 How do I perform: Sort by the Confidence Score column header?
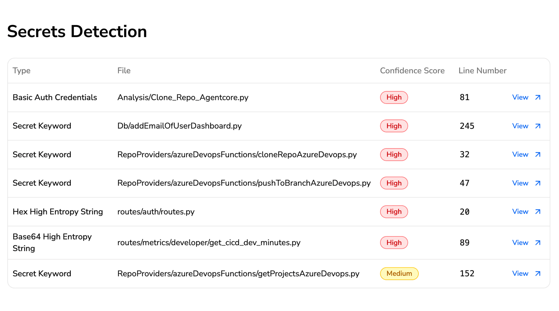412,71
